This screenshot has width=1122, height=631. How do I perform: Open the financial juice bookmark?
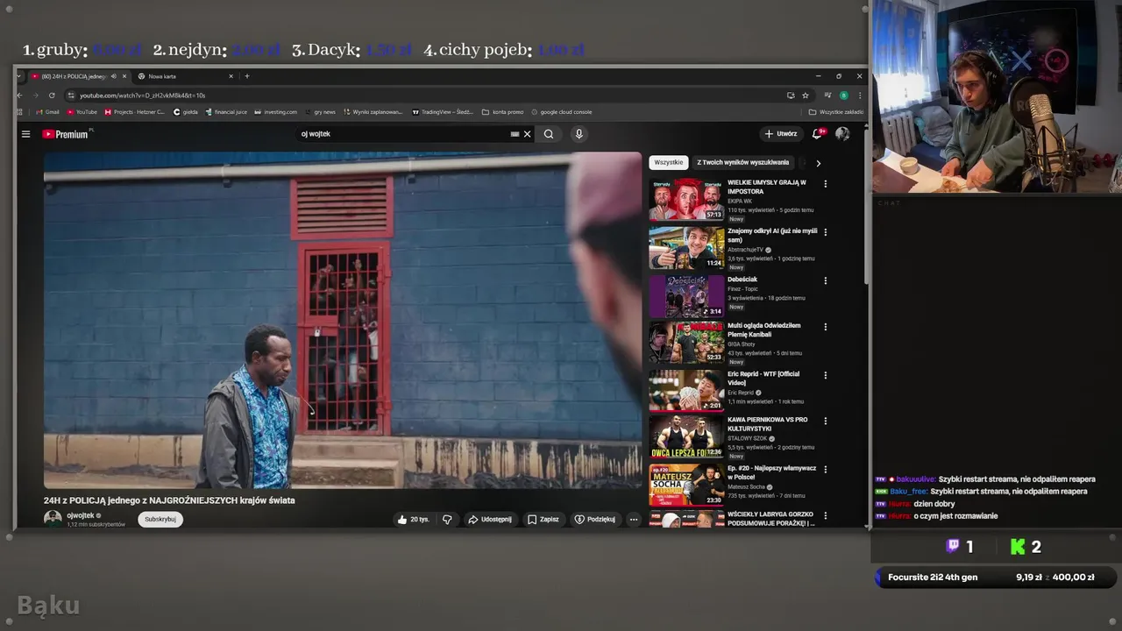(226, 112)
